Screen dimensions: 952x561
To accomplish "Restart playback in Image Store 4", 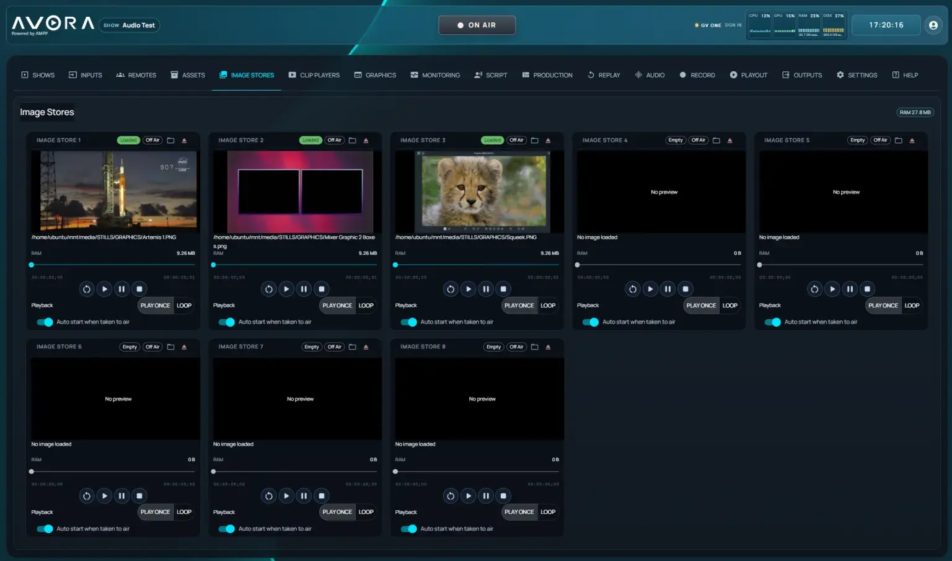I will (632, 289).
